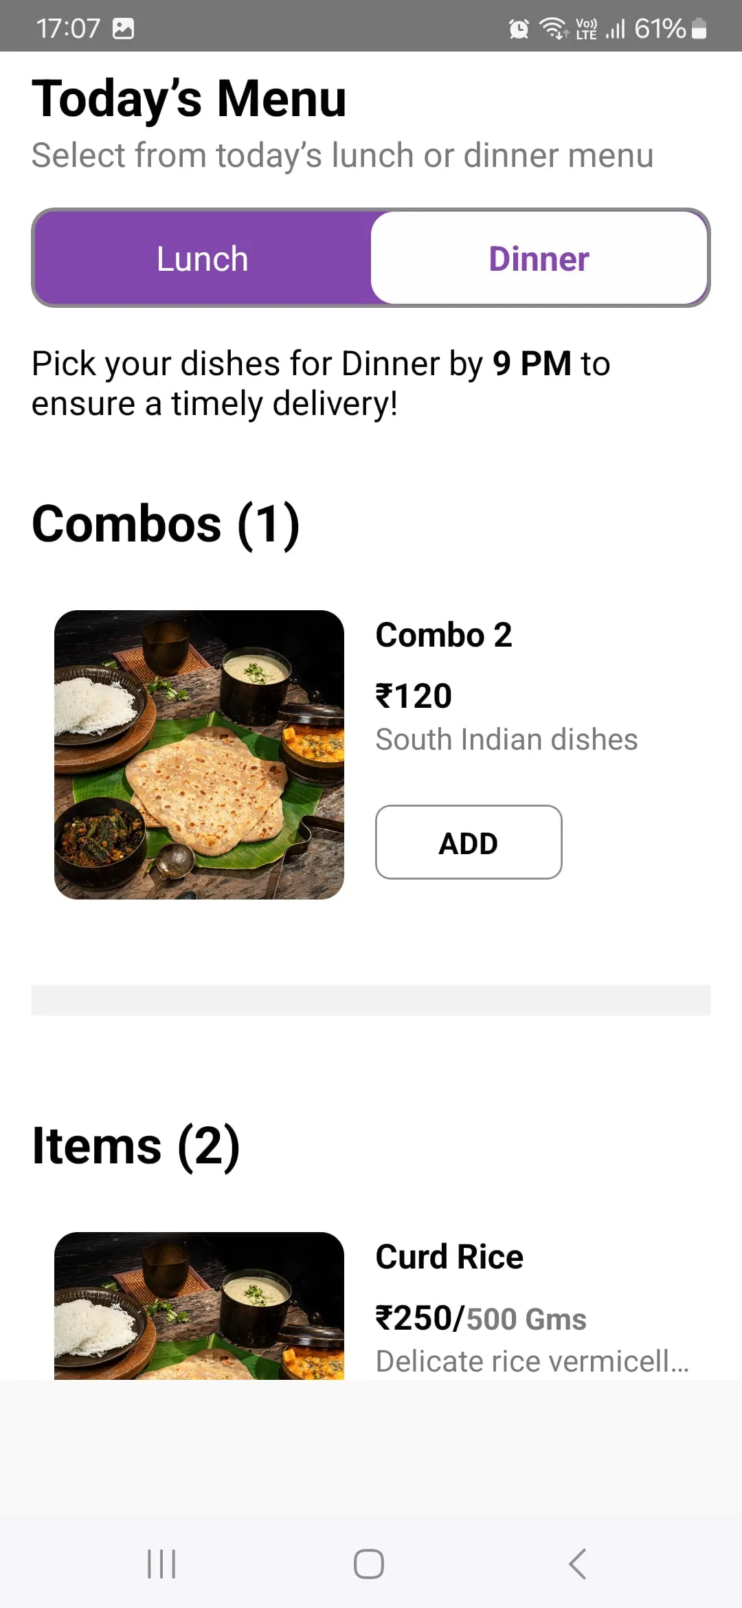Switch to the Lunch menu tab
Image resolution: width=742 pixels, height=1608 pixels.
pyautogui.click(x=202, y=258)
